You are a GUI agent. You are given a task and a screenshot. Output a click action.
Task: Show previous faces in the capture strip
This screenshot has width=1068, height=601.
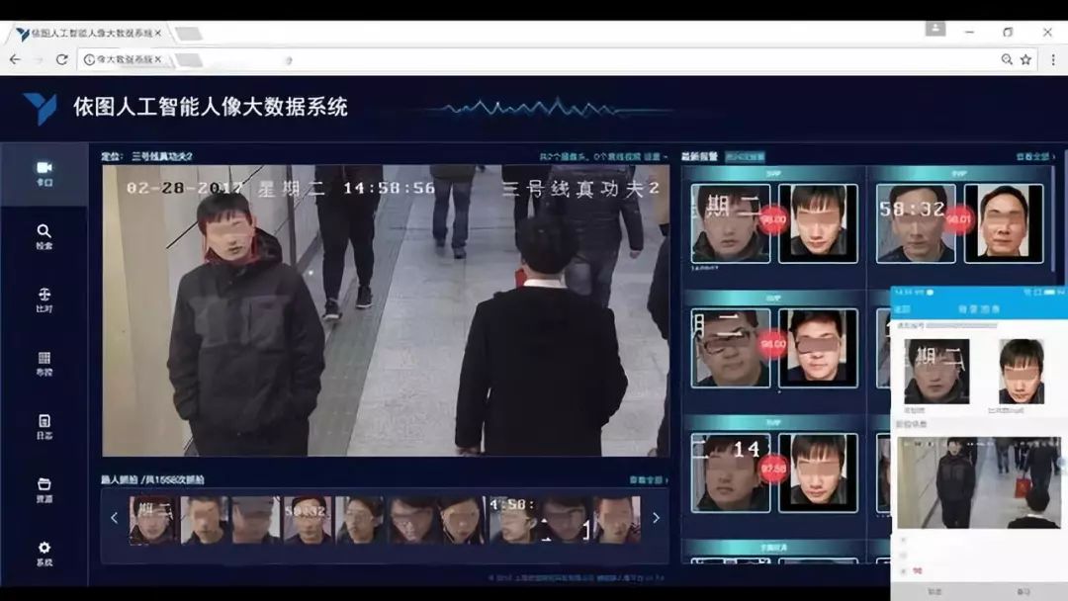tap(114, 518)
